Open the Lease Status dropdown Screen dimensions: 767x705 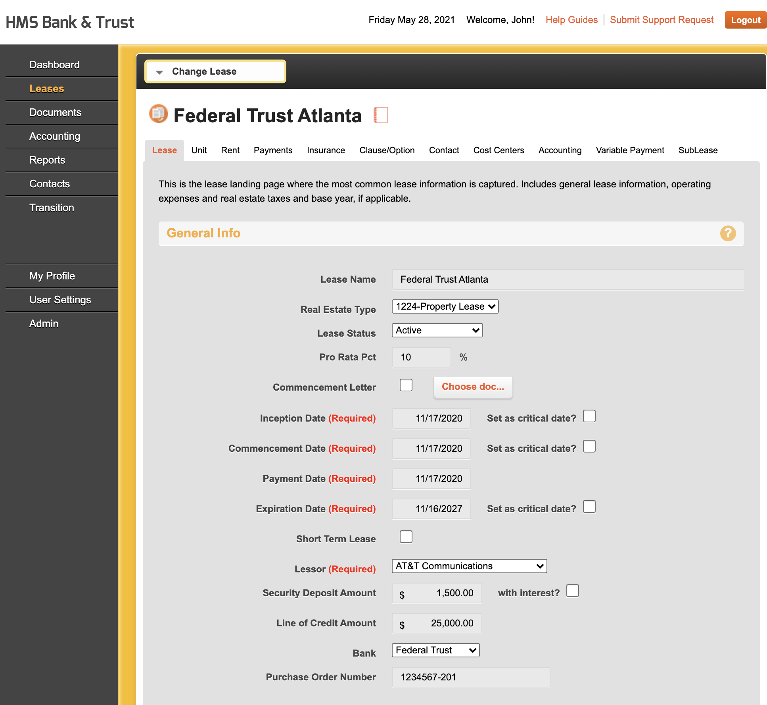point(437,330)
